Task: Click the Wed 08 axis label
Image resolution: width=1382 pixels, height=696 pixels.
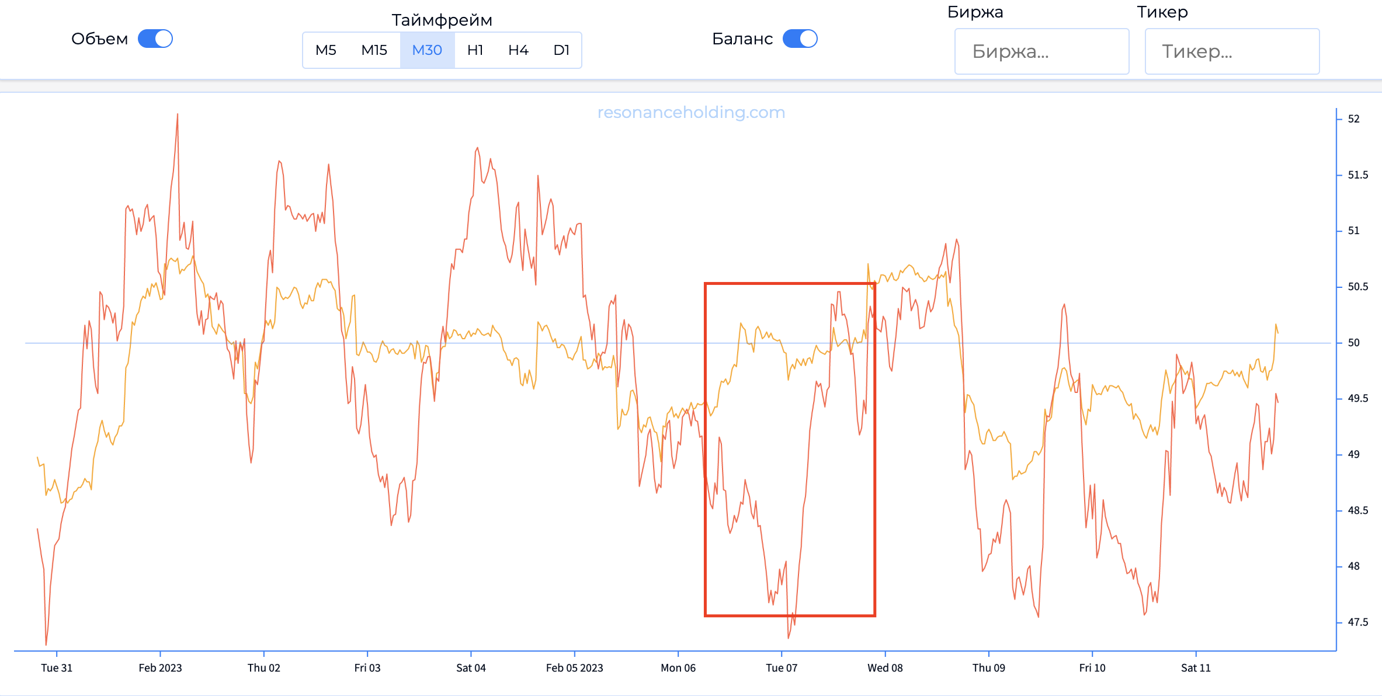Action: click(x=885, y=668)
